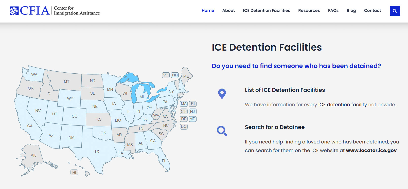
Task: Click the 'ICE detention facility' text link
Action: tap(342, 104)
